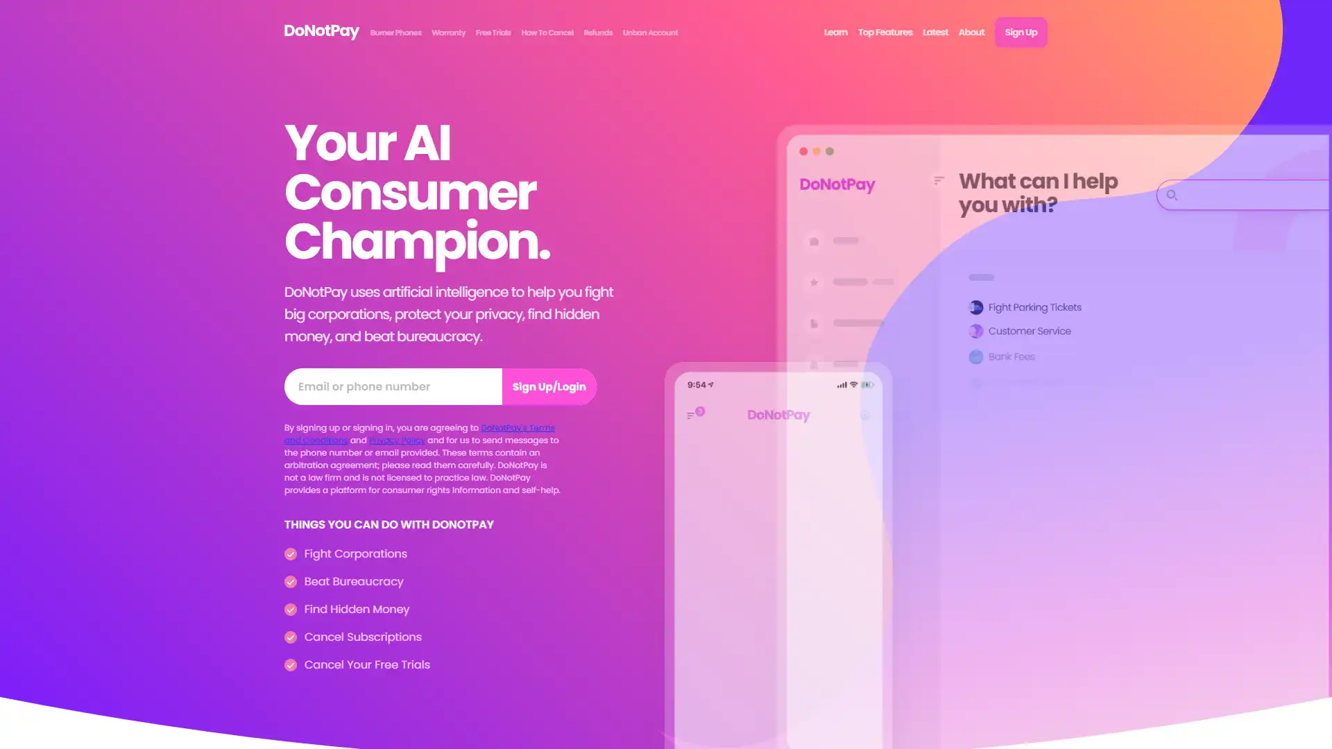This screenshot has width=1332, height=749.
Task: Expand the Learn navigation dropdown
Action: tap(835, 32)
